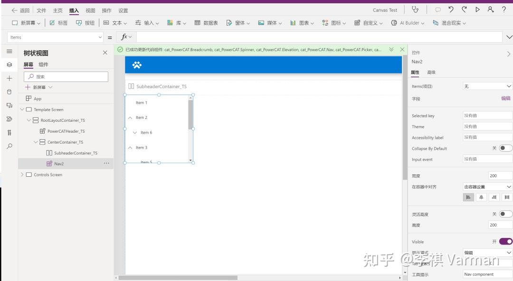Insert a 标签 (Label) control

[58, 22]
